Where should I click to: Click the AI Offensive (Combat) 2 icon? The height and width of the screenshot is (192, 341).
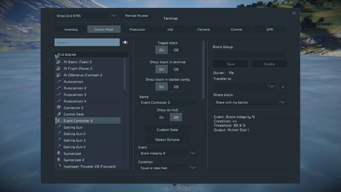[59, 75]
